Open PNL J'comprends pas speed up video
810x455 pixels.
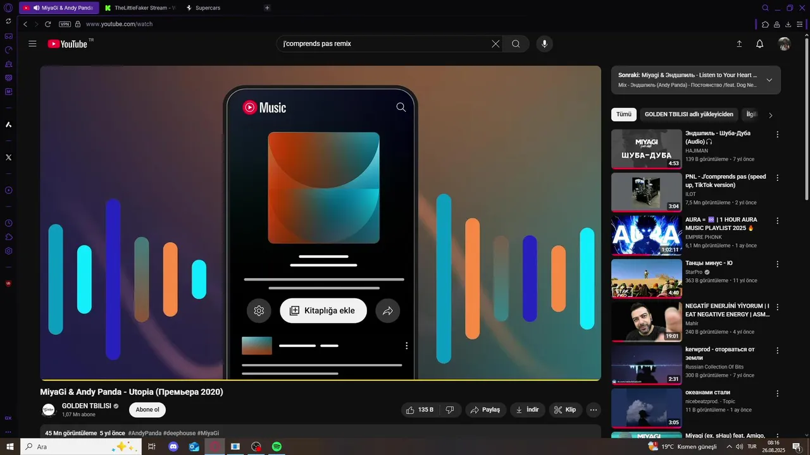[647, 193]
